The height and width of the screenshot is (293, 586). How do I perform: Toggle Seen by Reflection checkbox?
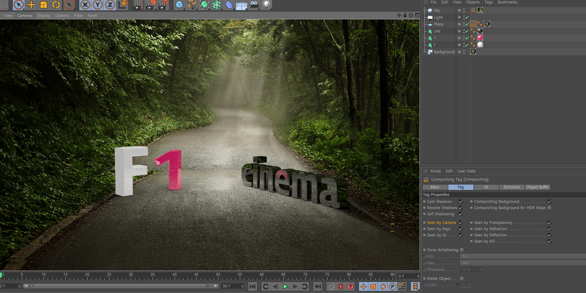click(x=549, y=235)
